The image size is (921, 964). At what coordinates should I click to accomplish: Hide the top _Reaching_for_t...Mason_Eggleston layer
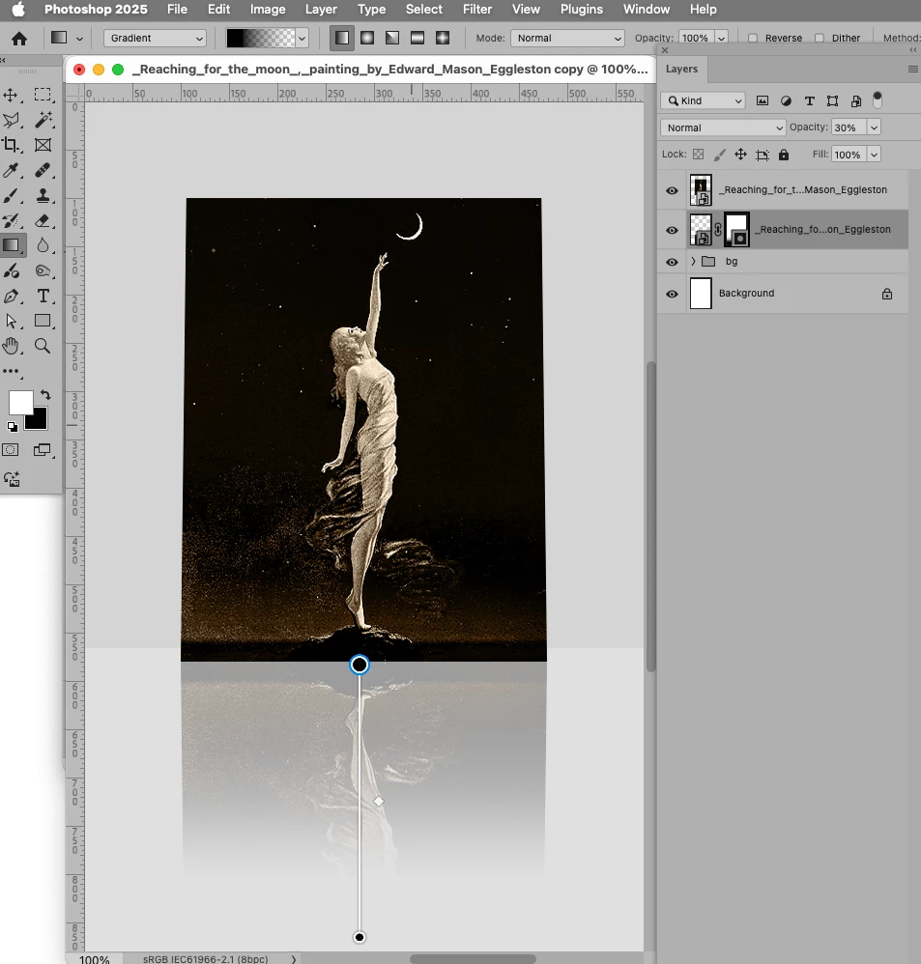[672, 190]
